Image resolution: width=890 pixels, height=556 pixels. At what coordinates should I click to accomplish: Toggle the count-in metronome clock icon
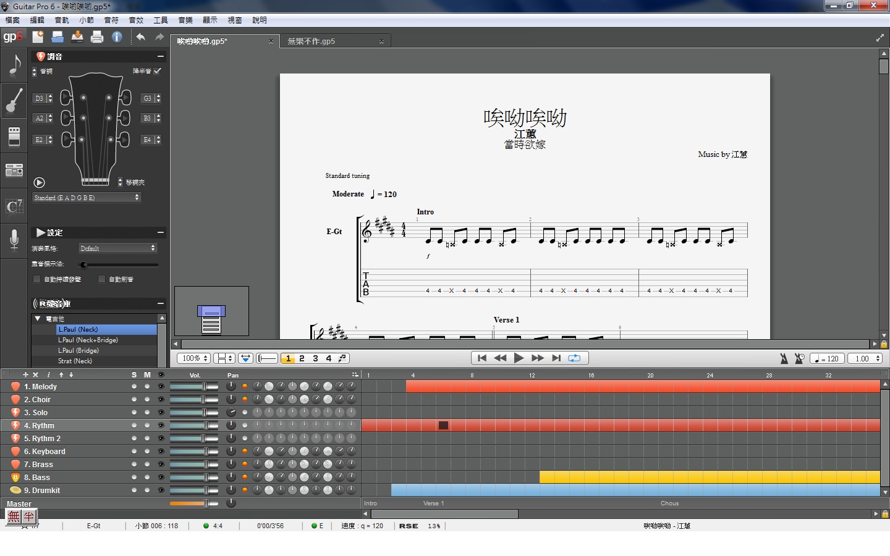799,358
